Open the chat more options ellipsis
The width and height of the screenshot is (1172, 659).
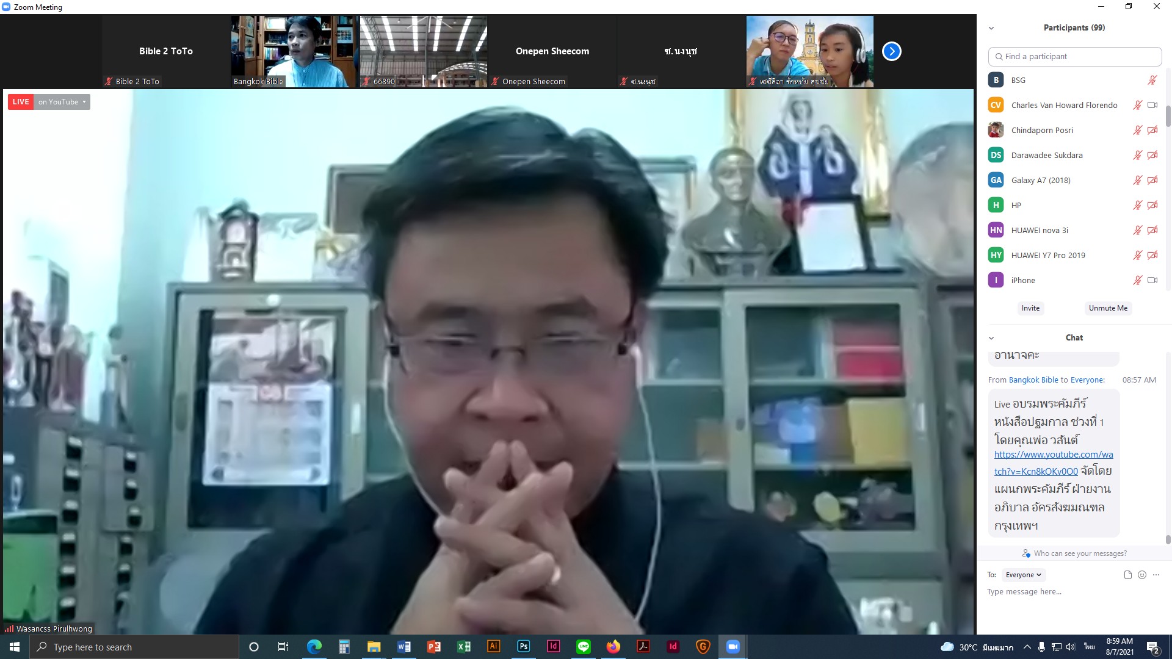coord(1156,575)
